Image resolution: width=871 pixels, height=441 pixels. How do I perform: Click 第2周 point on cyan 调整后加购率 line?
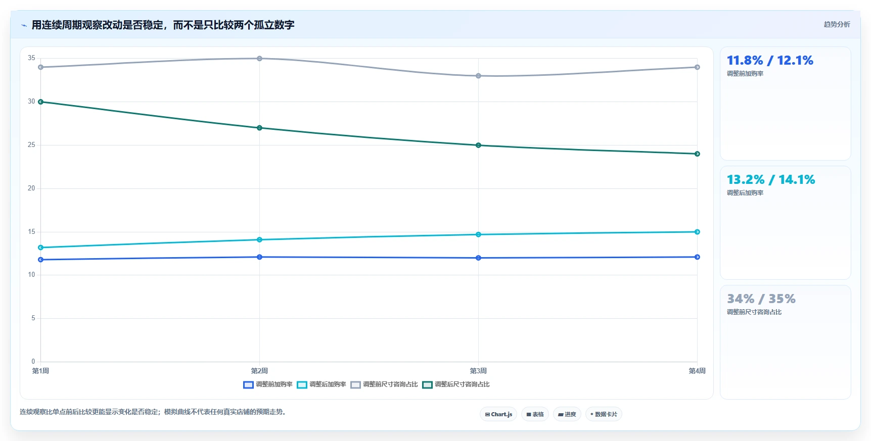pos(259,240)
